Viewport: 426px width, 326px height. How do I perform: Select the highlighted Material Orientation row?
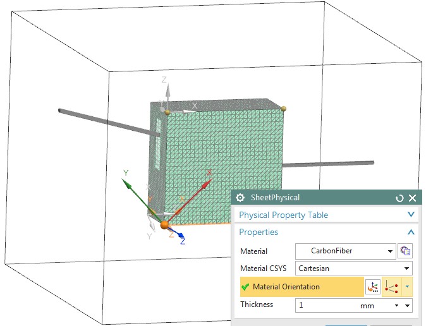(297, 287)
